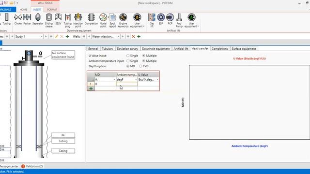
Task: Insert a Sliding sleeve
Action: [x=49, y=20]
